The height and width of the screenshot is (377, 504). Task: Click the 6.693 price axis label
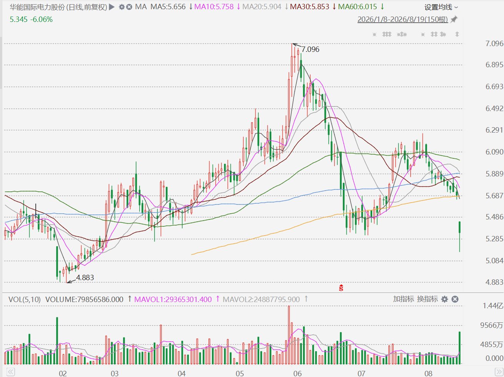pyautogui.click(x=494, y=86)
